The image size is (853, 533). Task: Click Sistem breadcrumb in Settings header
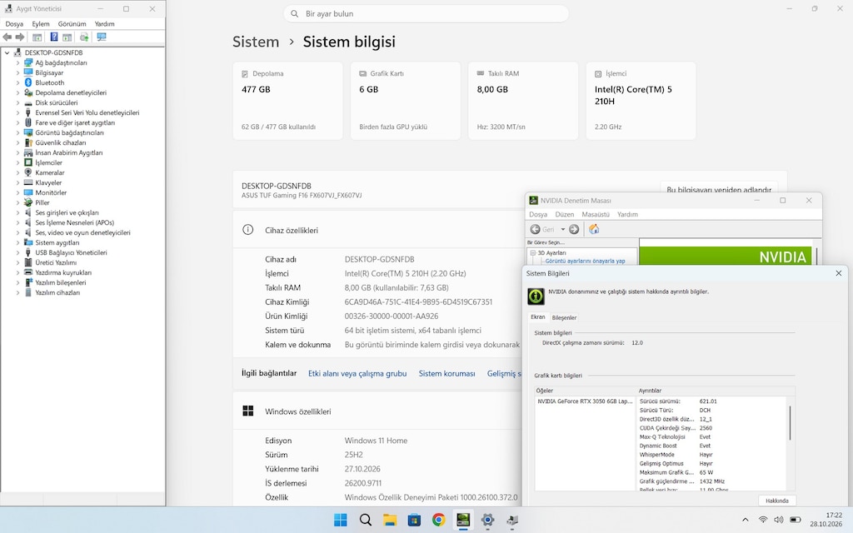256,42
